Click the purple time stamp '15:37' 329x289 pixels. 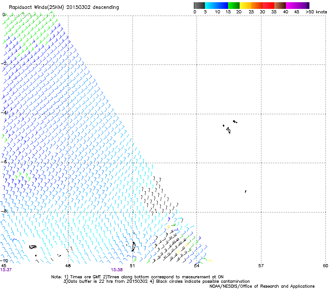pyautogui.click(x=6, y=270)
